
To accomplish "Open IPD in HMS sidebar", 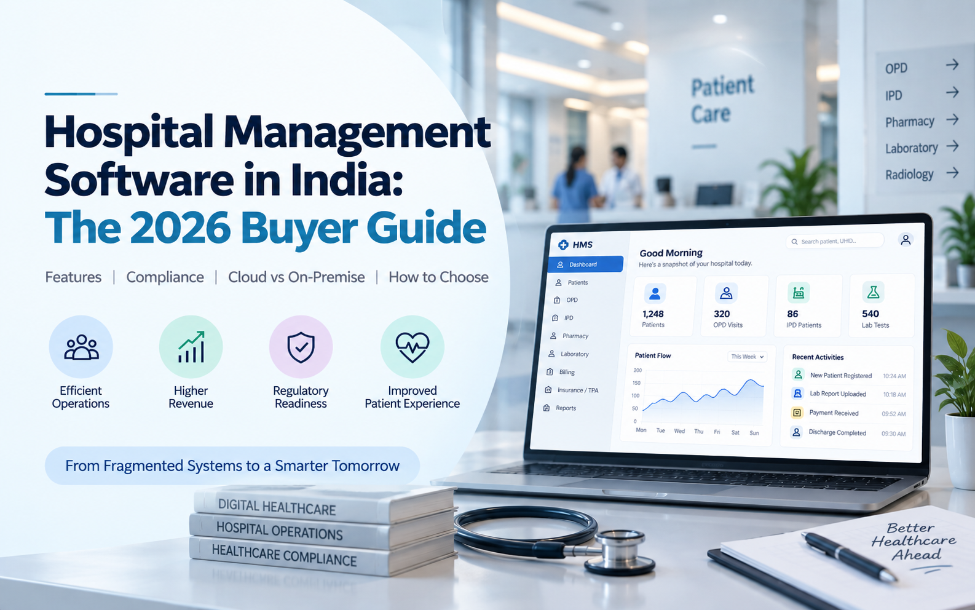I will [x=562, y=318].
